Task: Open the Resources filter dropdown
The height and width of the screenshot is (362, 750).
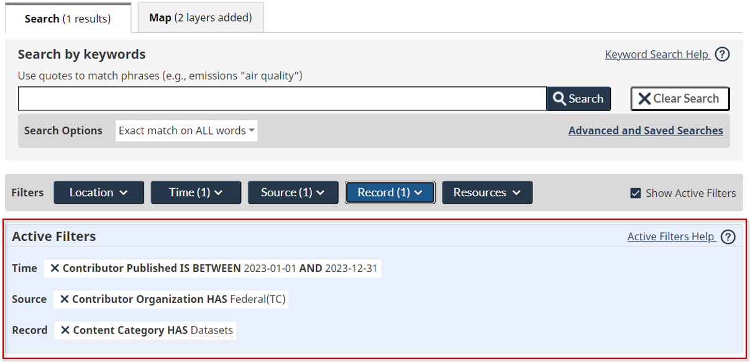Action: pos(487,192)
